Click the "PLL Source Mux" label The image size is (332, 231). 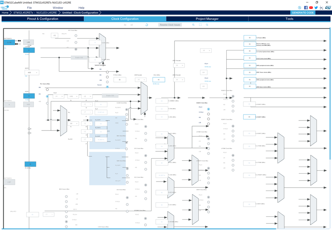45,84
